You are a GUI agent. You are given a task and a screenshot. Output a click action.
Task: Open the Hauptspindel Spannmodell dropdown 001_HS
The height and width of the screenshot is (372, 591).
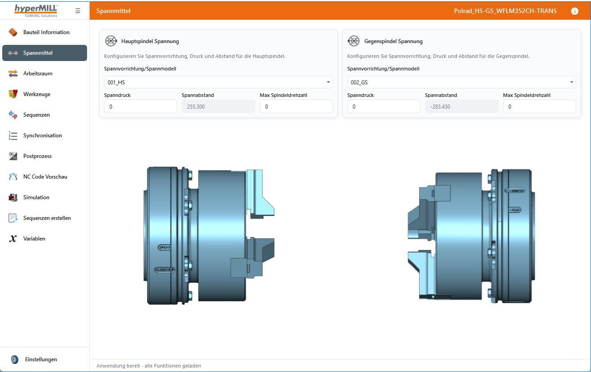tap(218, 82)
